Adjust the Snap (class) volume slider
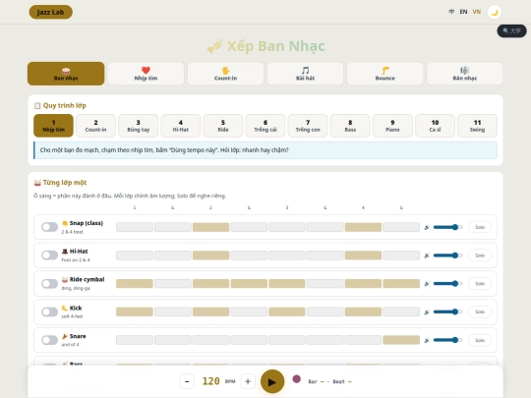The height and width of the screenshot is (398, 531). [447, 227]
